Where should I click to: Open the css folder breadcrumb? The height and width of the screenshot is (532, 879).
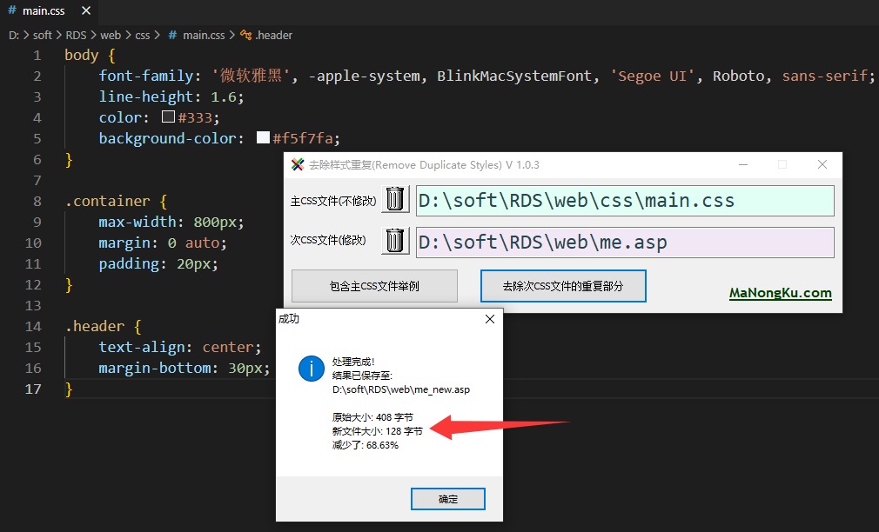coord(142,36)
